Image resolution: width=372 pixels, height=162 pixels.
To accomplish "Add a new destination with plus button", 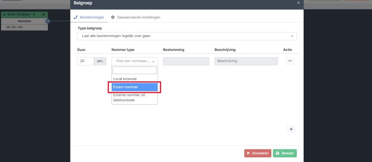I will point(291,129).
